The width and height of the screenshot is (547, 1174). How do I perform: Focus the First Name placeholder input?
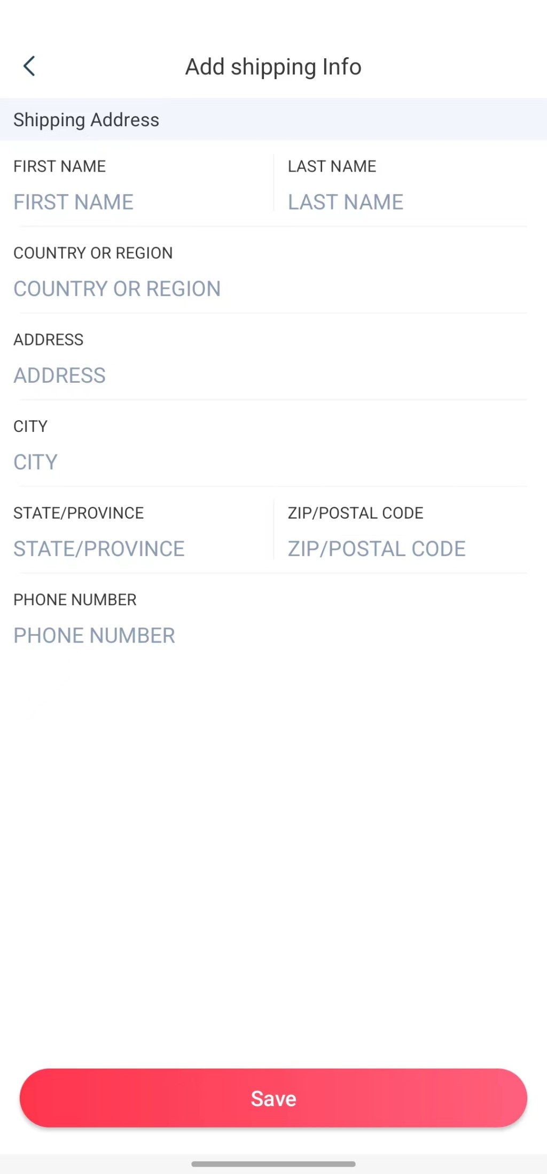point(74,202)
